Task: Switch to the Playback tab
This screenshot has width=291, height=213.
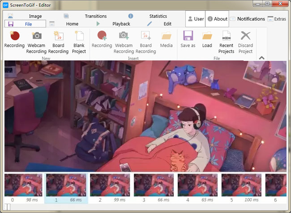Action: pos(113,24)
